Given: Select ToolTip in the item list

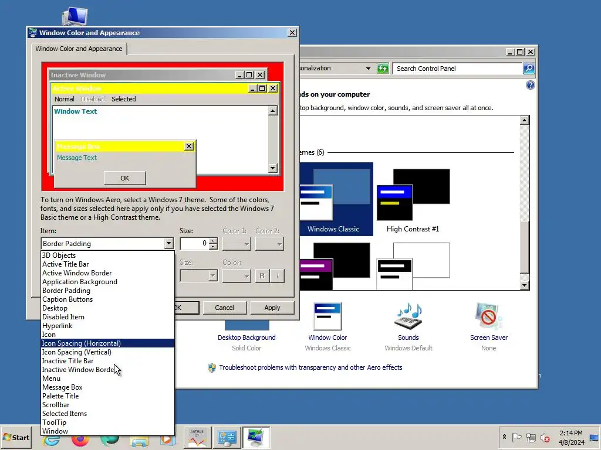Looking at the screenshot, I should click(x=108, y=422).
